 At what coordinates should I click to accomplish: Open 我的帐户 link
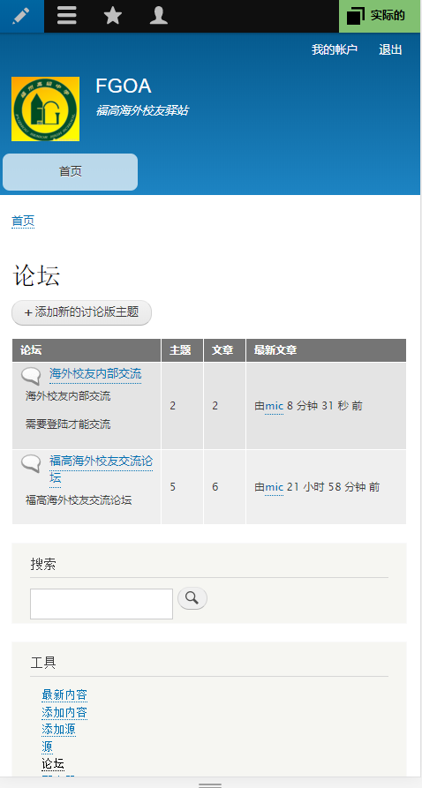(x=335, y=49)
